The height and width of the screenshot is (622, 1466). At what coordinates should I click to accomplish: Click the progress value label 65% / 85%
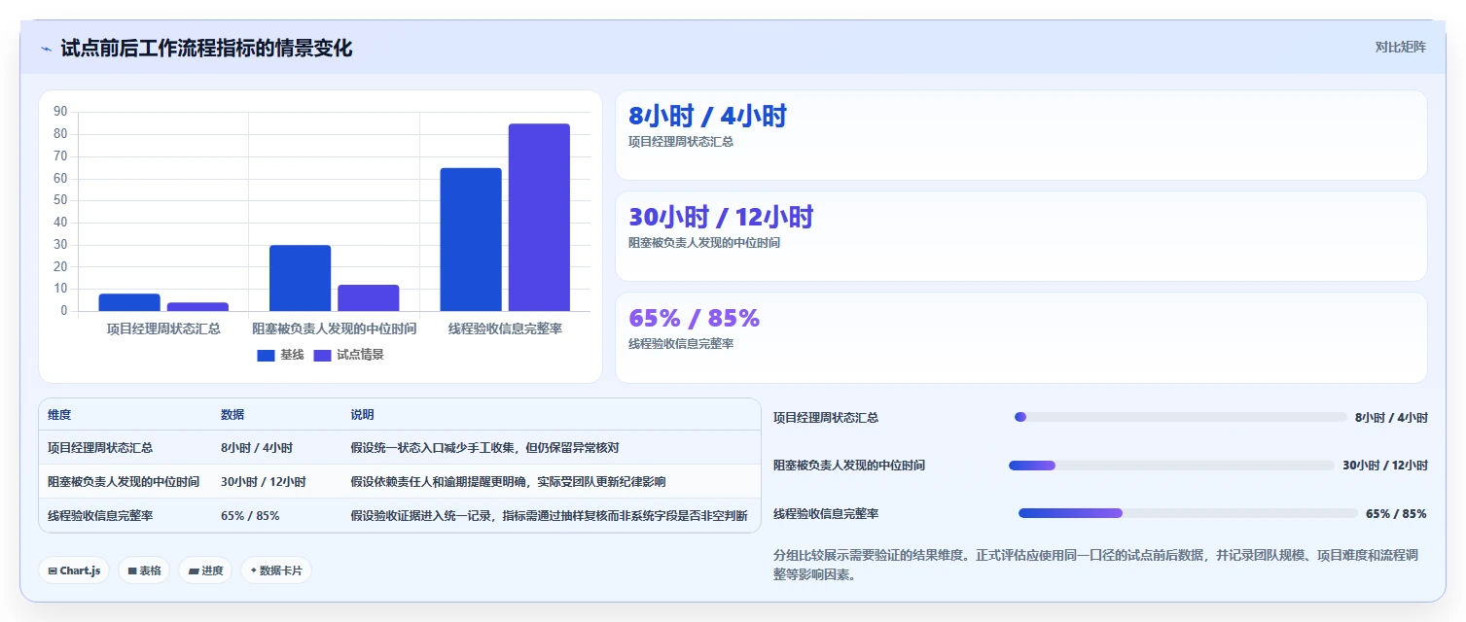click(1396, 513)
